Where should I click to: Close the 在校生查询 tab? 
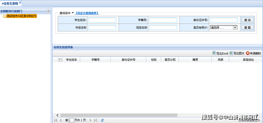click(x=20, y=2)
